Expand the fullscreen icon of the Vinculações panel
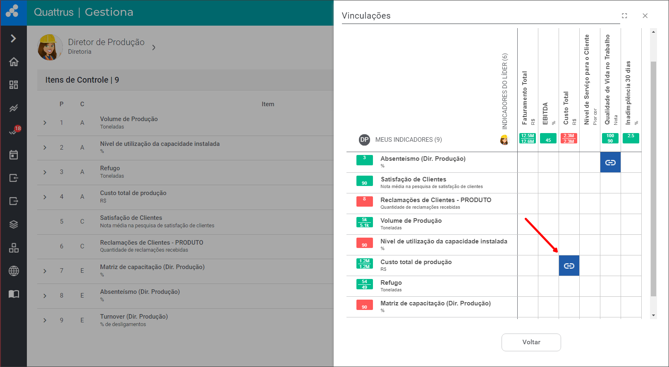Viewport: 669px width, 367px height. tap(624, 16)
